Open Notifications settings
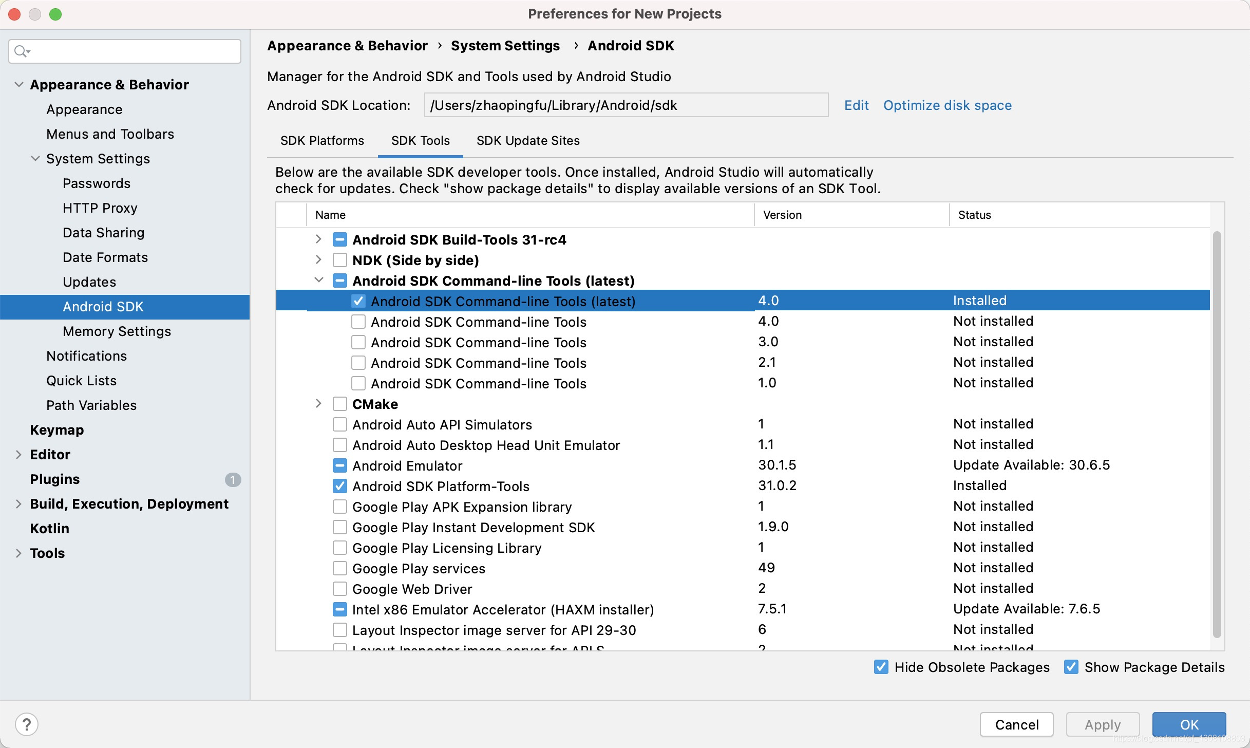This screenshot has width=1250, height=748. 86,356
